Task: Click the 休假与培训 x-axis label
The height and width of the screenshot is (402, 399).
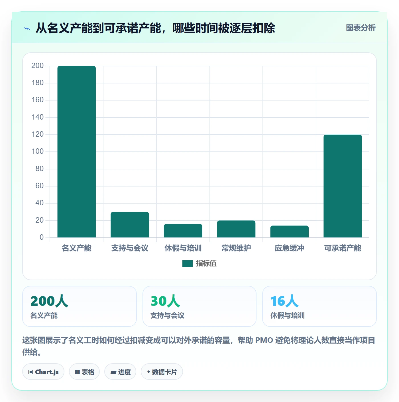Action: (x=183, y=248)
